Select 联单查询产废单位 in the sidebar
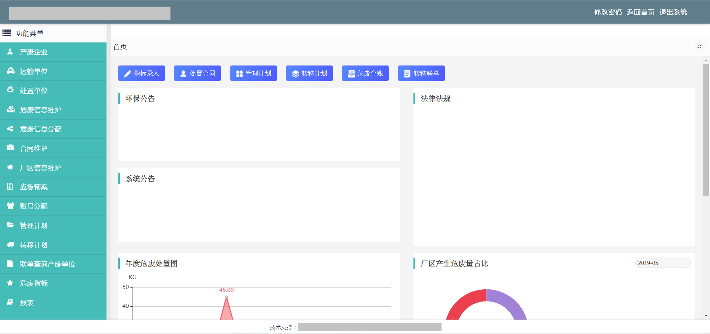 [53, 264]
